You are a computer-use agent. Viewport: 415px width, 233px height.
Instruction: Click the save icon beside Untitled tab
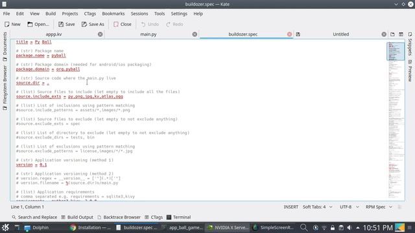pos(298,34)
